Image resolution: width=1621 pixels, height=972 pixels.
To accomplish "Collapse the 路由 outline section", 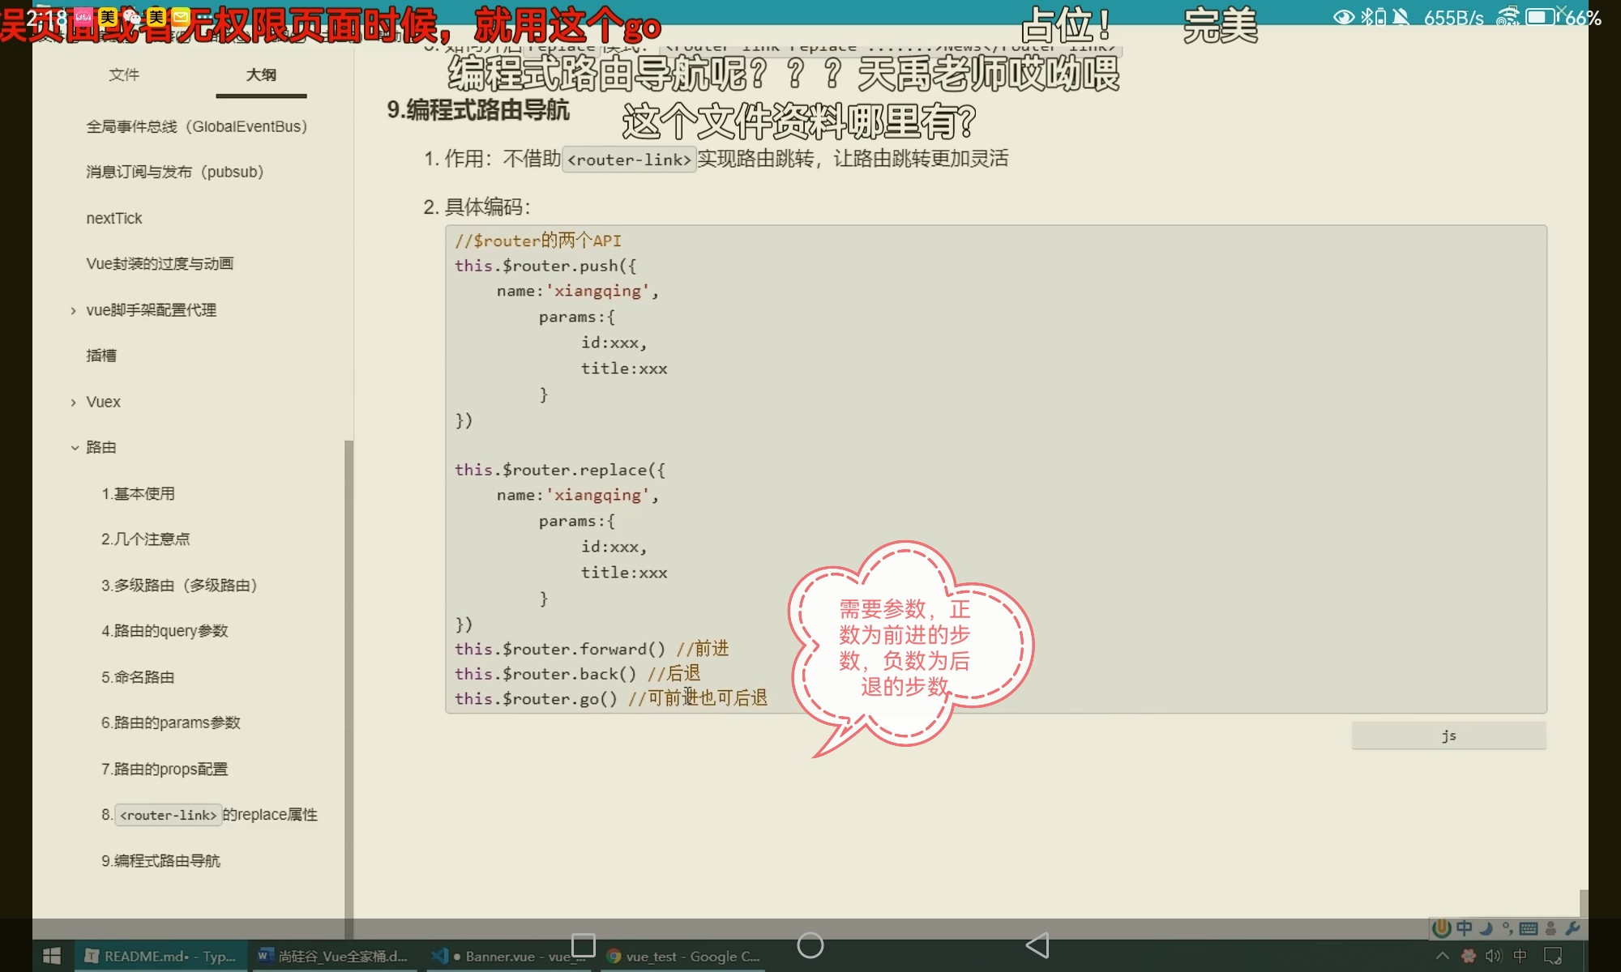I will click(x=74, y=448).
